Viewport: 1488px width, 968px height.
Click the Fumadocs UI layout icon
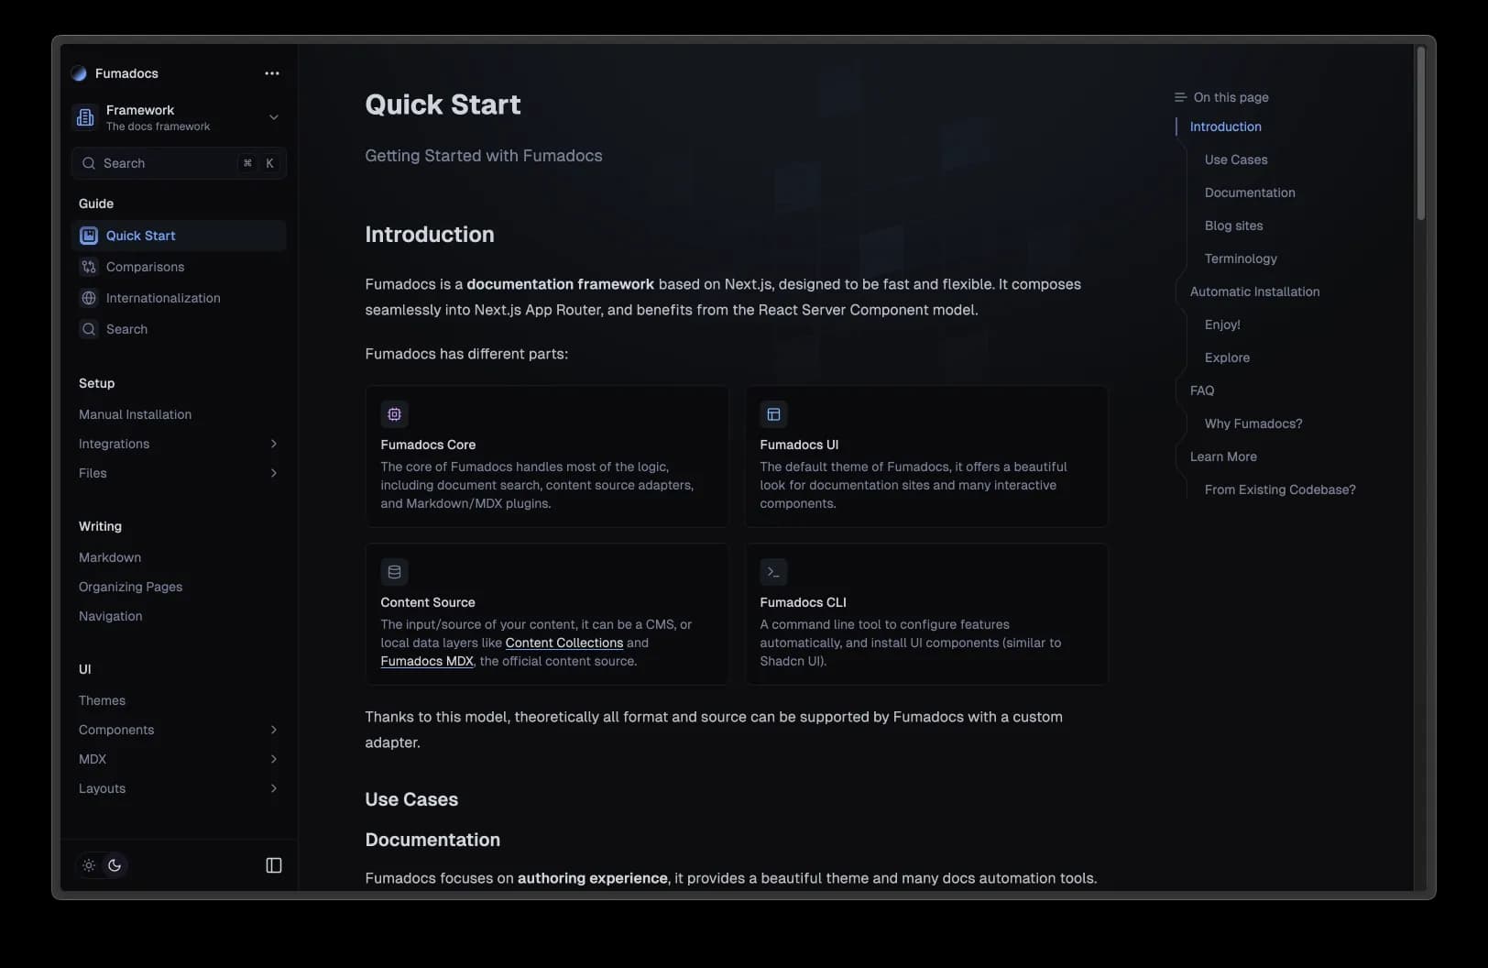click(773, 414)
